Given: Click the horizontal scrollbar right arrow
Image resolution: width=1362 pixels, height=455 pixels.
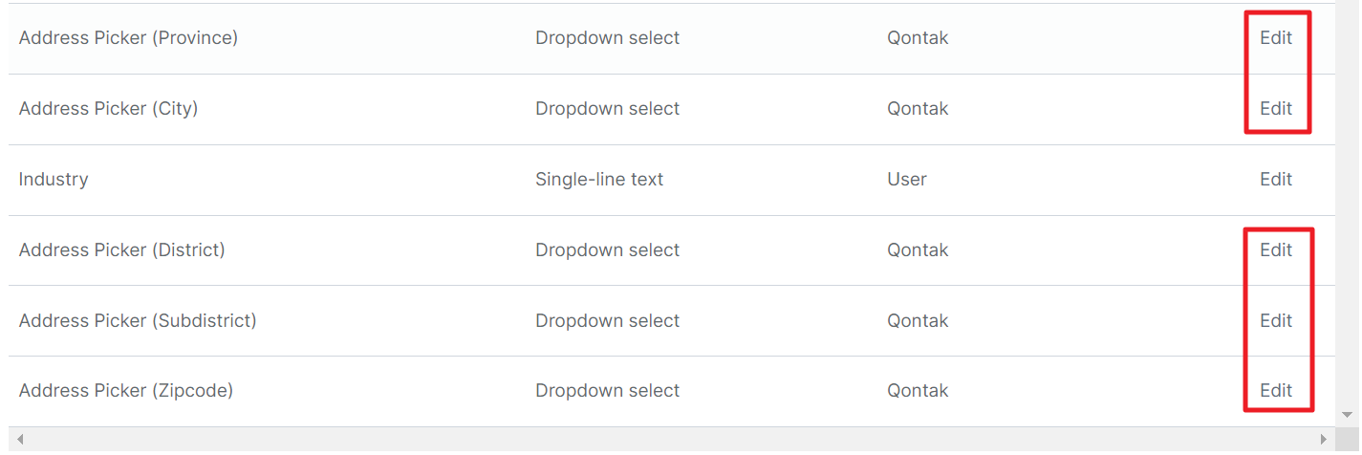Looking at the screenshot, I should (x=1324, y=440).
